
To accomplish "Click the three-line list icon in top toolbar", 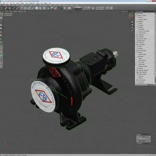I will point(2,8).
